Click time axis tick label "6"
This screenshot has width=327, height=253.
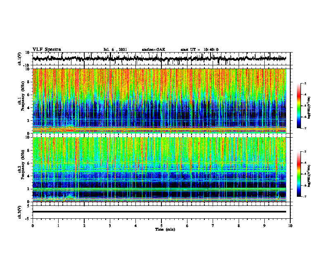pyautogui.click(x=187, y=226)
